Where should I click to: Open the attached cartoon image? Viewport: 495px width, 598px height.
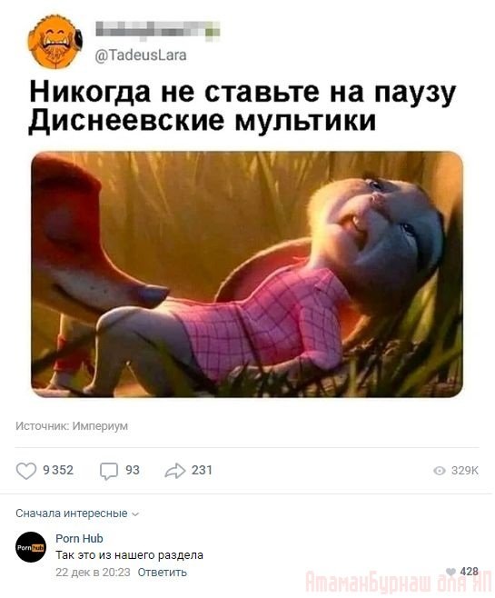[x=247, y=274]
